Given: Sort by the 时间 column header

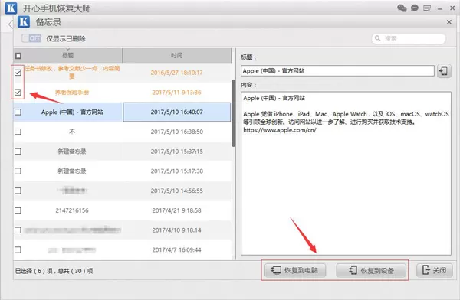Looking at the screenshot, I should [177, 55].
